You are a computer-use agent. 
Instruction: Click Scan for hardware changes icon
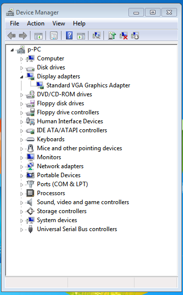[x=96, y=35]
